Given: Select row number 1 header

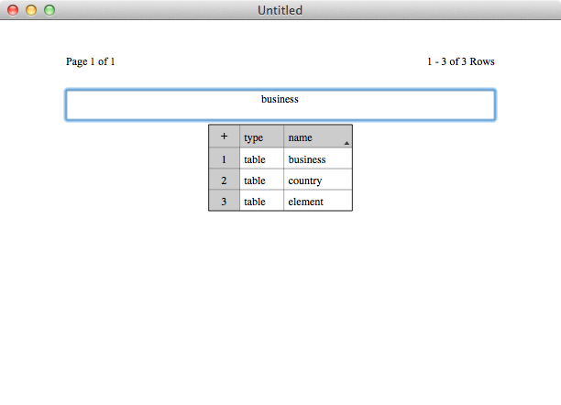Looking at the screenshot, I should pos(224,159).
